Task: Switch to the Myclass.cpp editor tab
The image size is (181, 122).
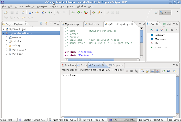Action: point(72,24)
